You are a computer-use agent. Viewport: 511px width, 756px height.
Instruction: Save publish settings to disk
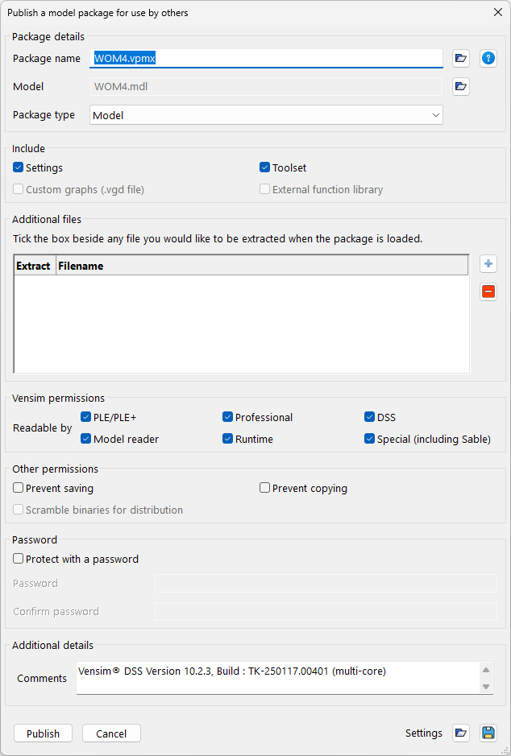coord(488,733)
